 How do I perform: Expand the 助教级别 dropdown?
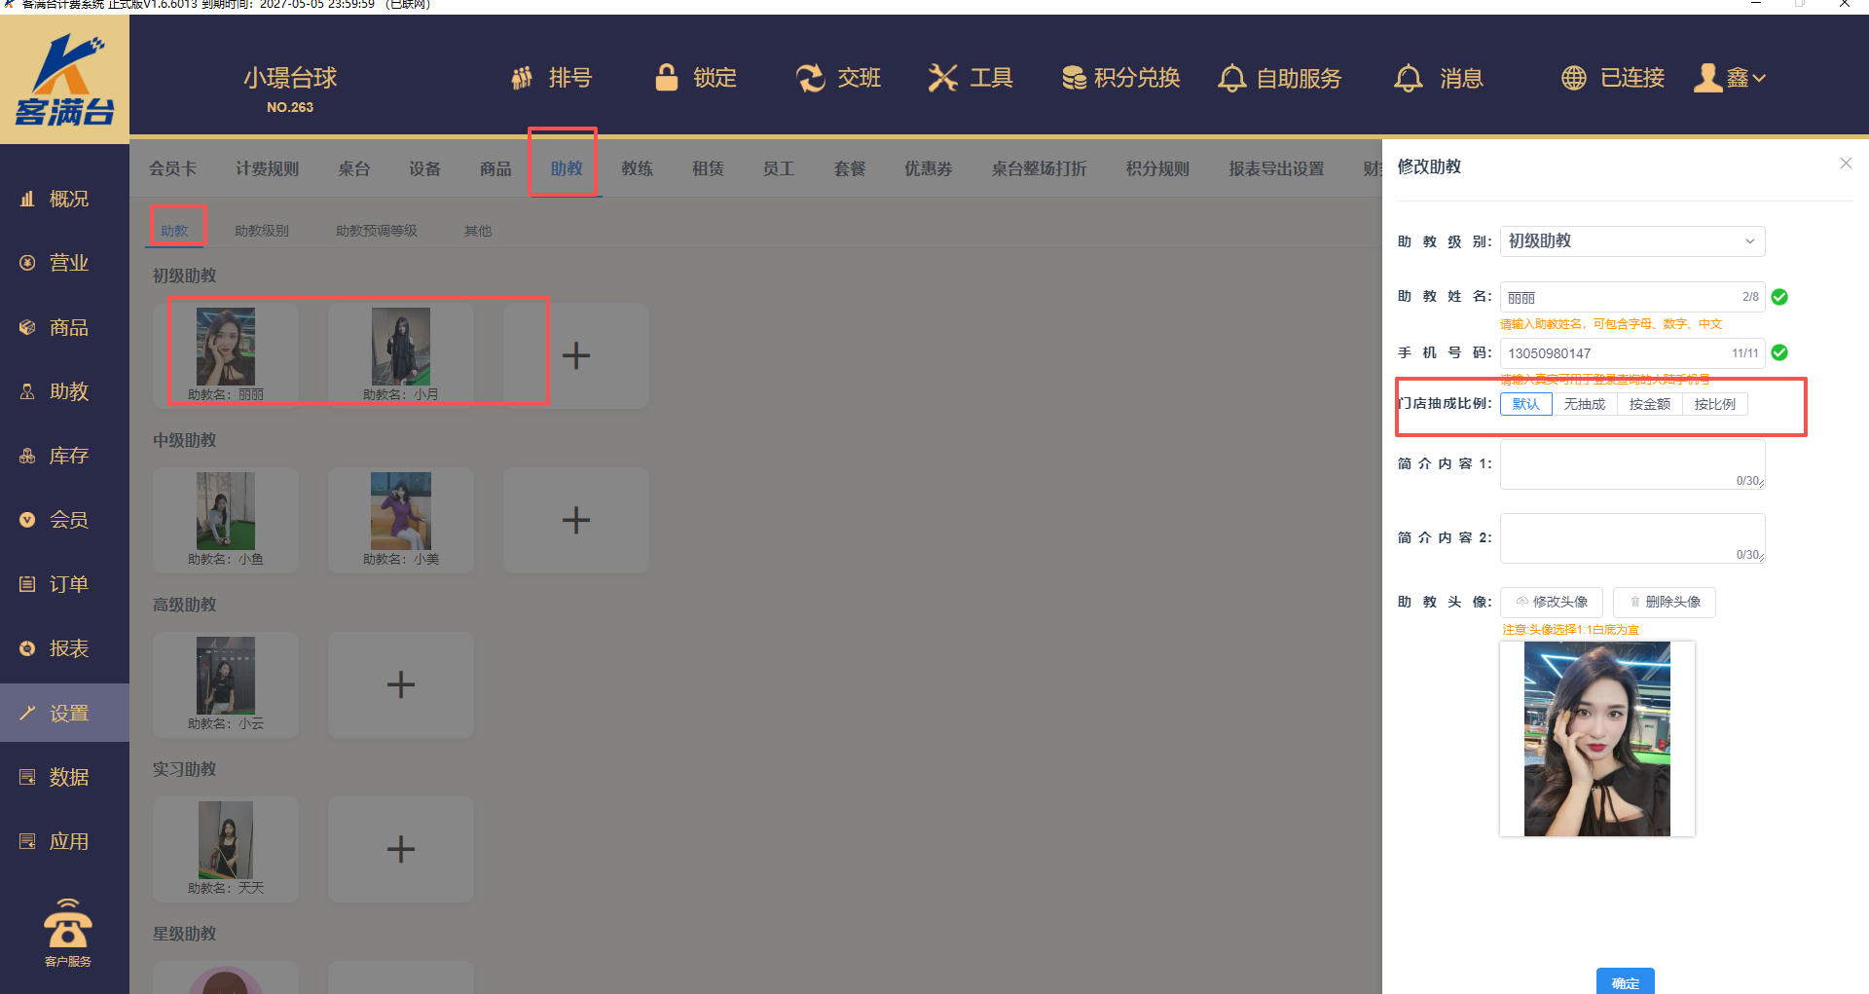1632,241
